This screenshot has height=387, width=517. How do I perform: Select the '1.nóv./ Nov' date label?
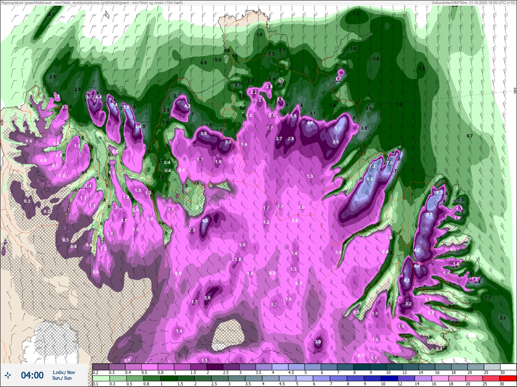coord(63,372)
